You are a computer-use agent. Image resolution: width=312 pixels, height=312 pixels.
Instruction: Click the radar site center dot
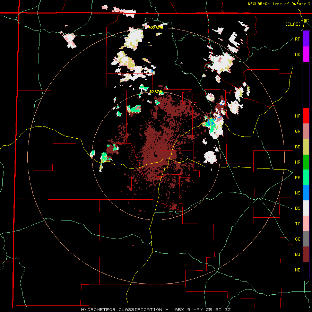click(x=156, y=156)
